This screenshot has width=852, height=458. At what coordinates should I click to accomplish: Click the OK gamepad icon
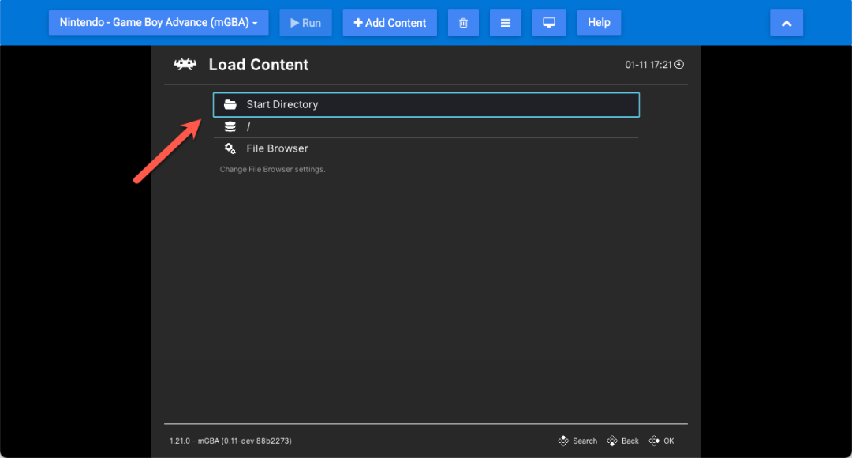pyautogui.click(x=654, y=441)
